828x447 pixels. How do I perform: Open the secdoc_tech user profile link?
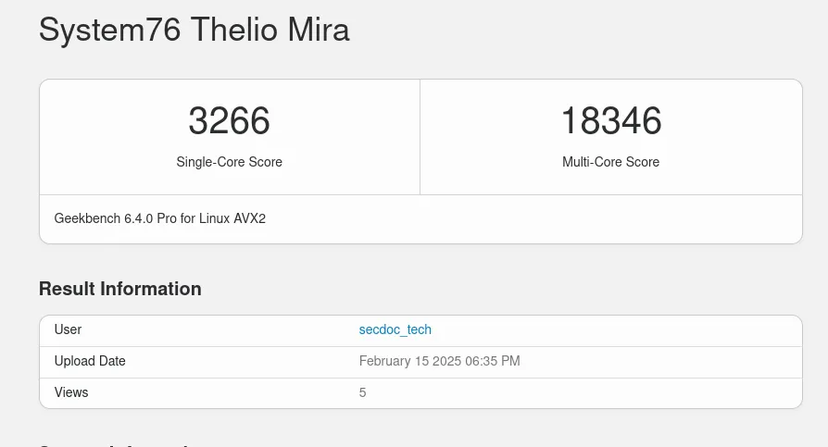[395, 329]
